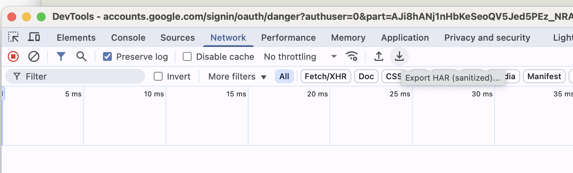The width and height of the screenshot is (573, 173).
Task: Clear the network log
Action: [x=34, y=56]
